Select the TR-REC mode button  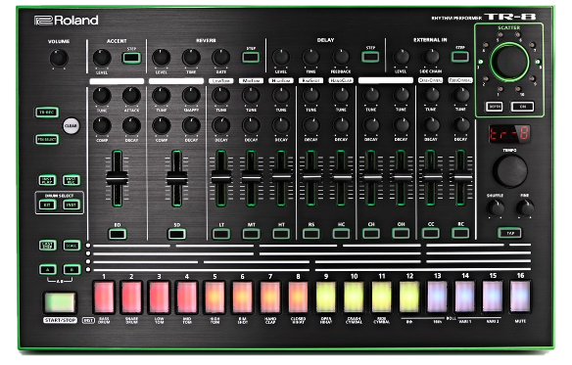point(47,113)
